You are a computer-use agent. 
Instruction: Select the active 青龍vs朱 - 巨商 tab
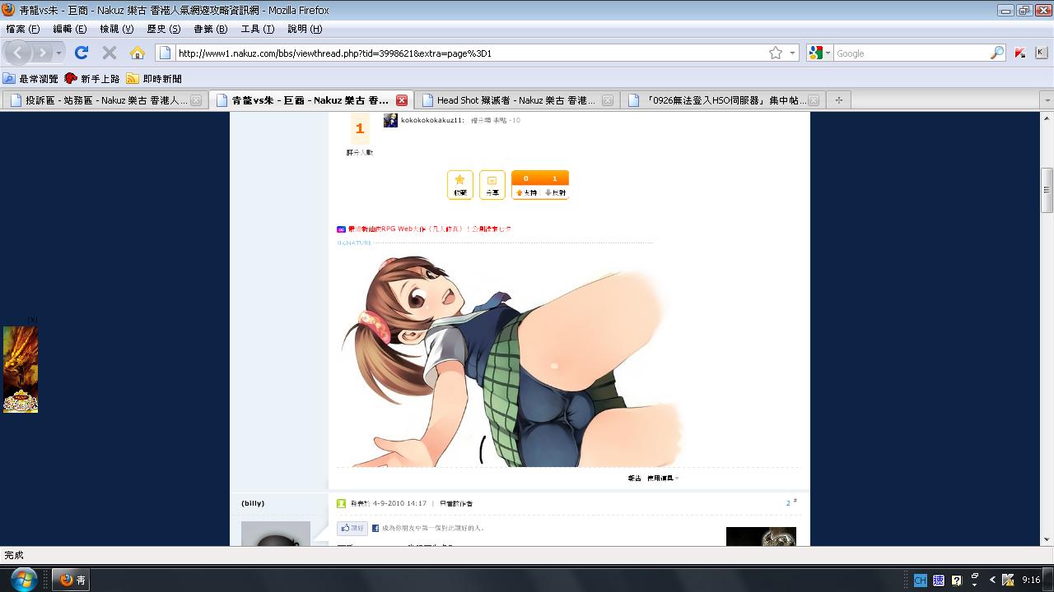tap(310, 100)
